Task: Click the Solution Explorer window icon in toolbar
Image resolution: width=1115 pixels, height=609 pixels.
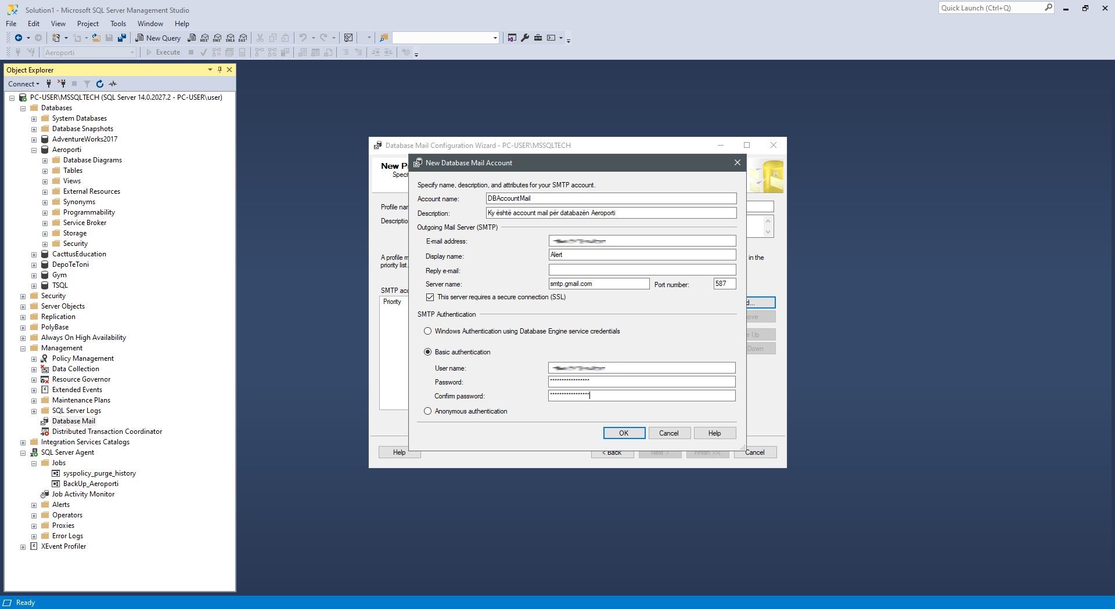Action: click(512, 38)
